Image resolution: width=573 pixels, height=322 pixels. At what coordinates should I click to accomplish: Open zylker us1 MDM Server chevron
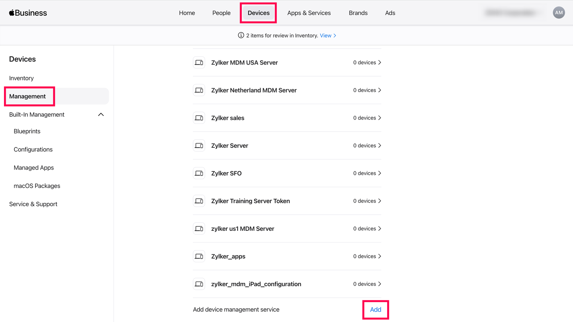(x=380, y=229)
